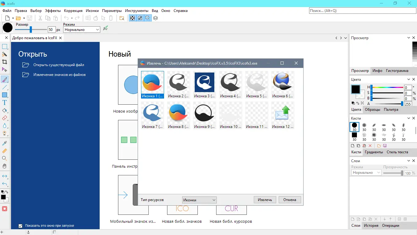This screenshot has height=235, width=417.
Task: Activate the Crop tool
Action: click(x=5, y=62)
